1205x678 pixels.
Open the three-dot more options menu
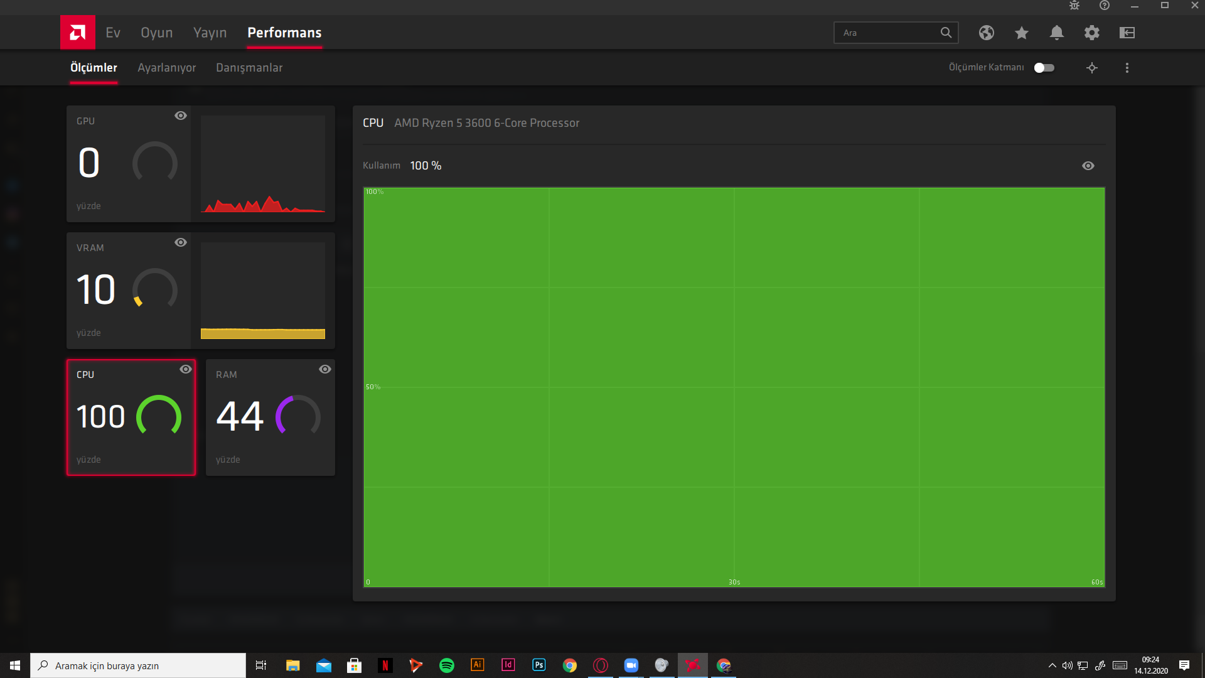(1127, 68)
